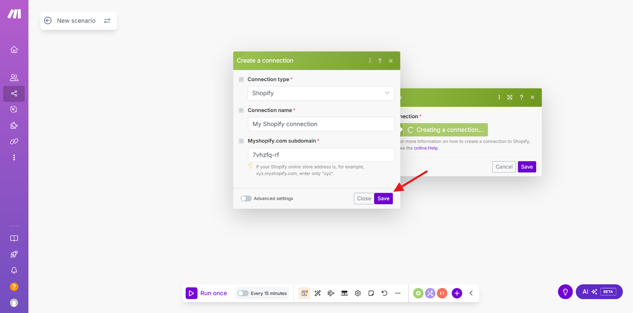Open Templates puzzle-piece icon in sidebar
633x313 pixels.
(14, 126)
